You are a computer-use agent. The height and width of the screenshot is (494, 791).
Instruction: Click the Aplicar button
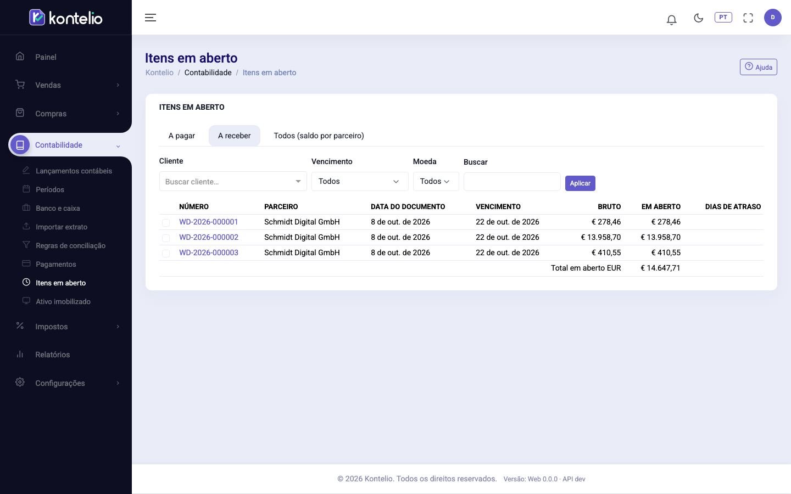pyautogui.click(x=580, y=183)
